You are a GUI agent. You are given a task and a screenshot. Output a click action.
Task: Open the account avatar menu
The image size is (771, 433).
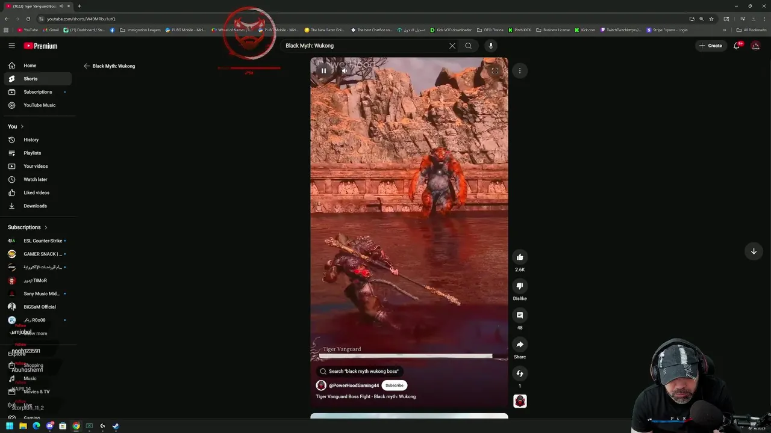[755, 46]
